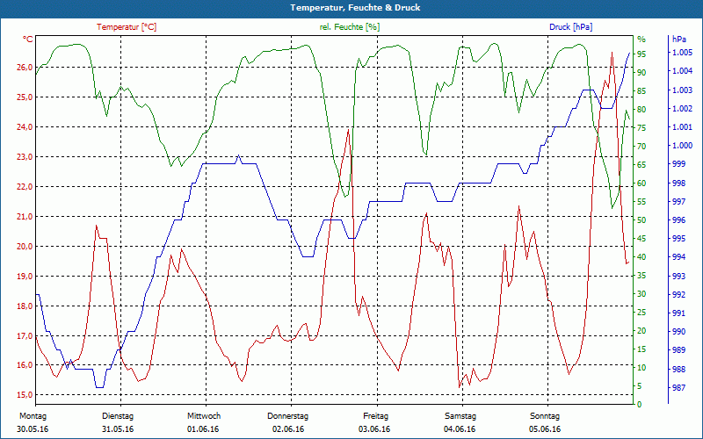The width and height of the screenshot is (703, 439).
Task: Click the '10' humidity axis value
Action: click(641, 368)
